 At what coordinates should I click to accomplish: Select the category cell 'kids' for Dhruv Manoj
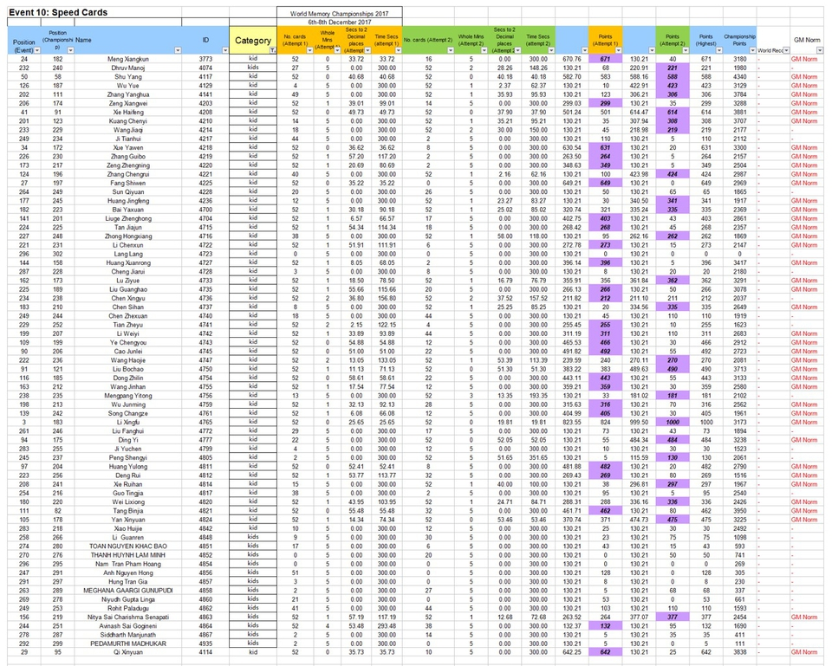pos(253,68)
